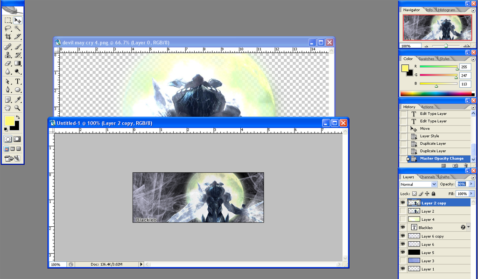Open the Layers palette options menu
Screen dimensions: 478x279
pyautogui.click(x=473, y=177)
